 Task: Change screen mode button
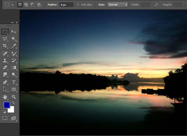pyautogui.click(x=14, y=118)
